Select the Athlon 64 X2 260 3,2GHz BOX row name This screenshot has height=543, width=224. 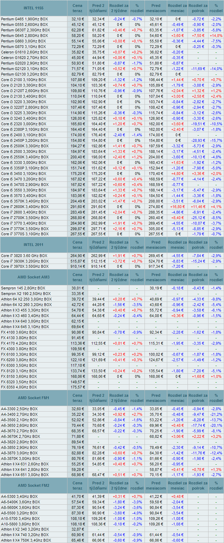point(26,305)
